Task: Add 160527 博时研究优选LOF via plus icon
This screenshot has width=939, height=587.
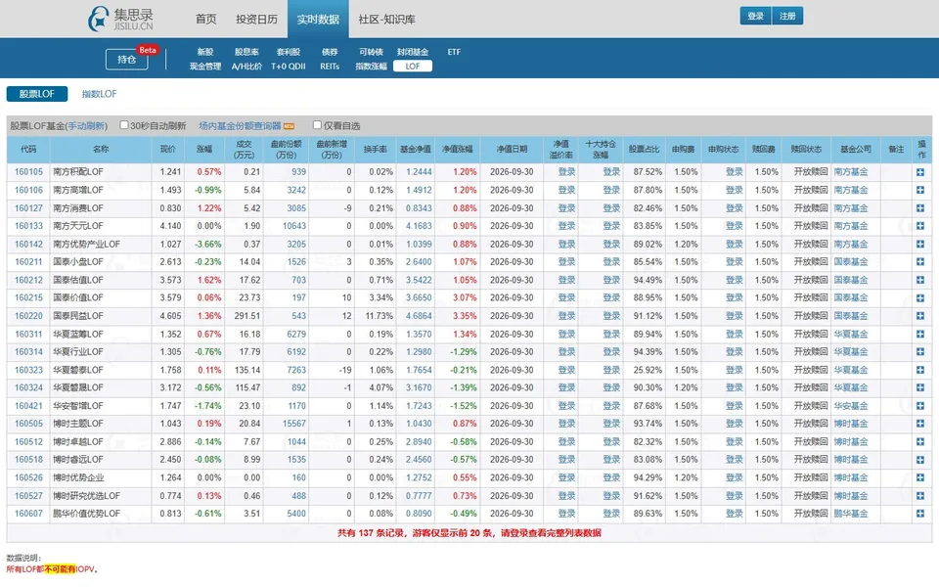Action: (x=920, y=495)
